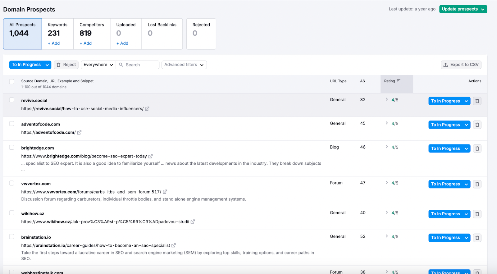Click + Add under Keywords
Viewport: 497px width, 274px height.
pyautogui.click(x=54, y=43)
